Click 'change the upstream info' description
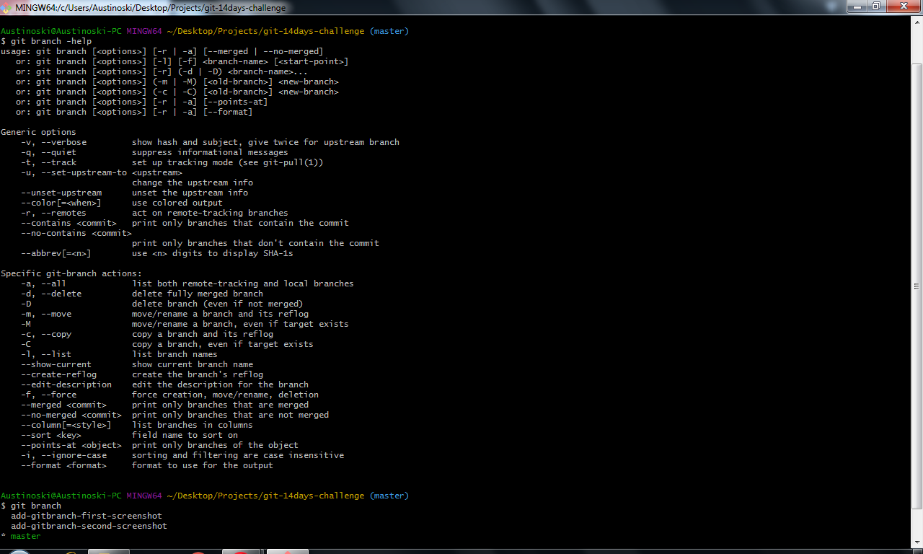 tap(193, 183)
